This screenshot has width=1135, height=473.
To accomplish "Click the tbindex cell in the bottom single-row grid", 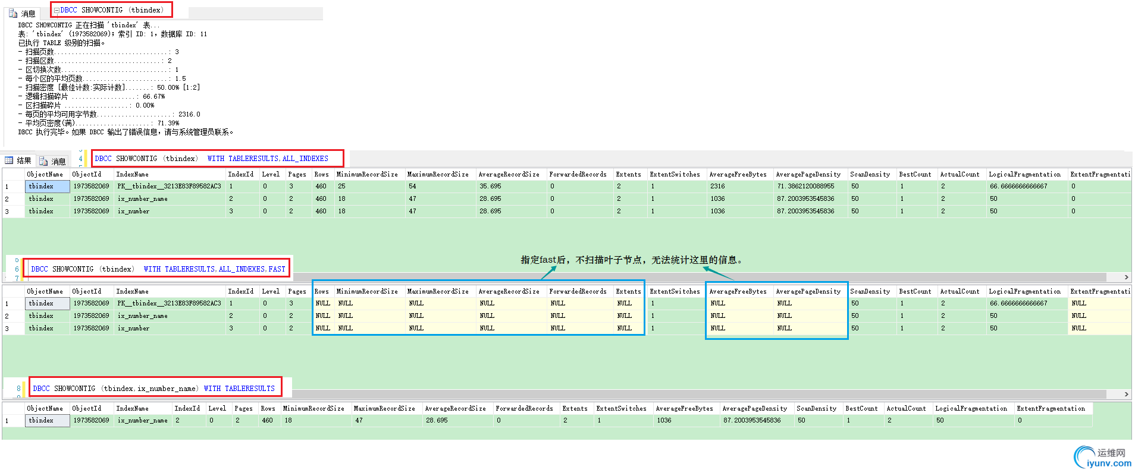I will [x=48, y=420].
